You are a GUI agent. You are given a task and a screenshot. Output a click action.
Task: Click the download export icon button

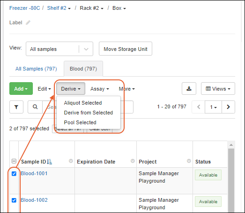coord(189,88)
